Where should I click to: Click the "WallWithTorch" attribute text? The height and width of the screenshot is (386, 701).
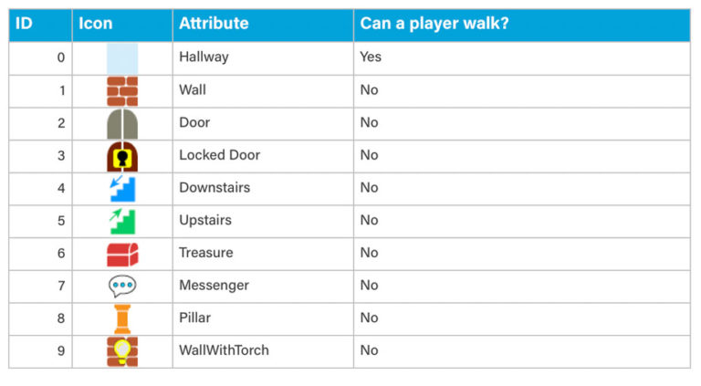[224, 350]
